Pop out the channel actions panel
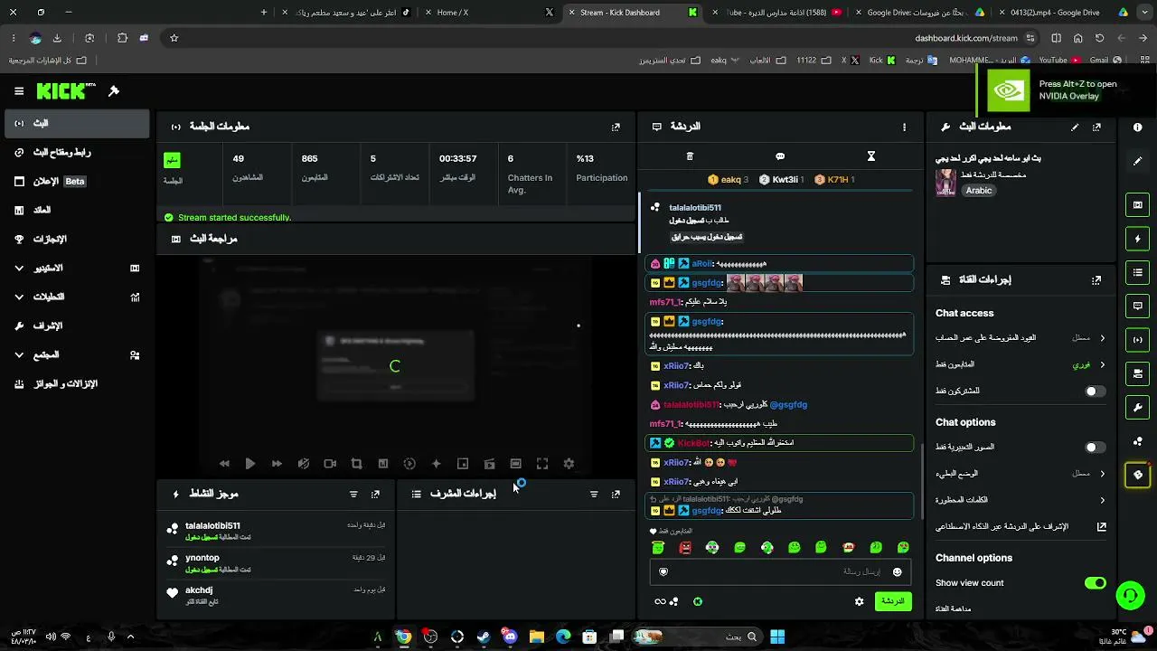The image size is (1157, 651). coord(1096,280)
